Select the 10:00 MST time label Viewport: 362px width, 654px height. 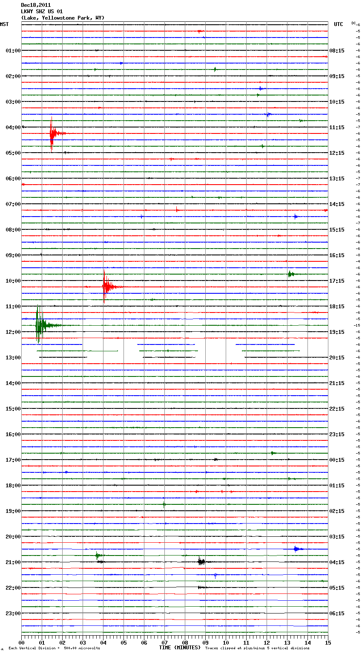click(x=13, y=281)
